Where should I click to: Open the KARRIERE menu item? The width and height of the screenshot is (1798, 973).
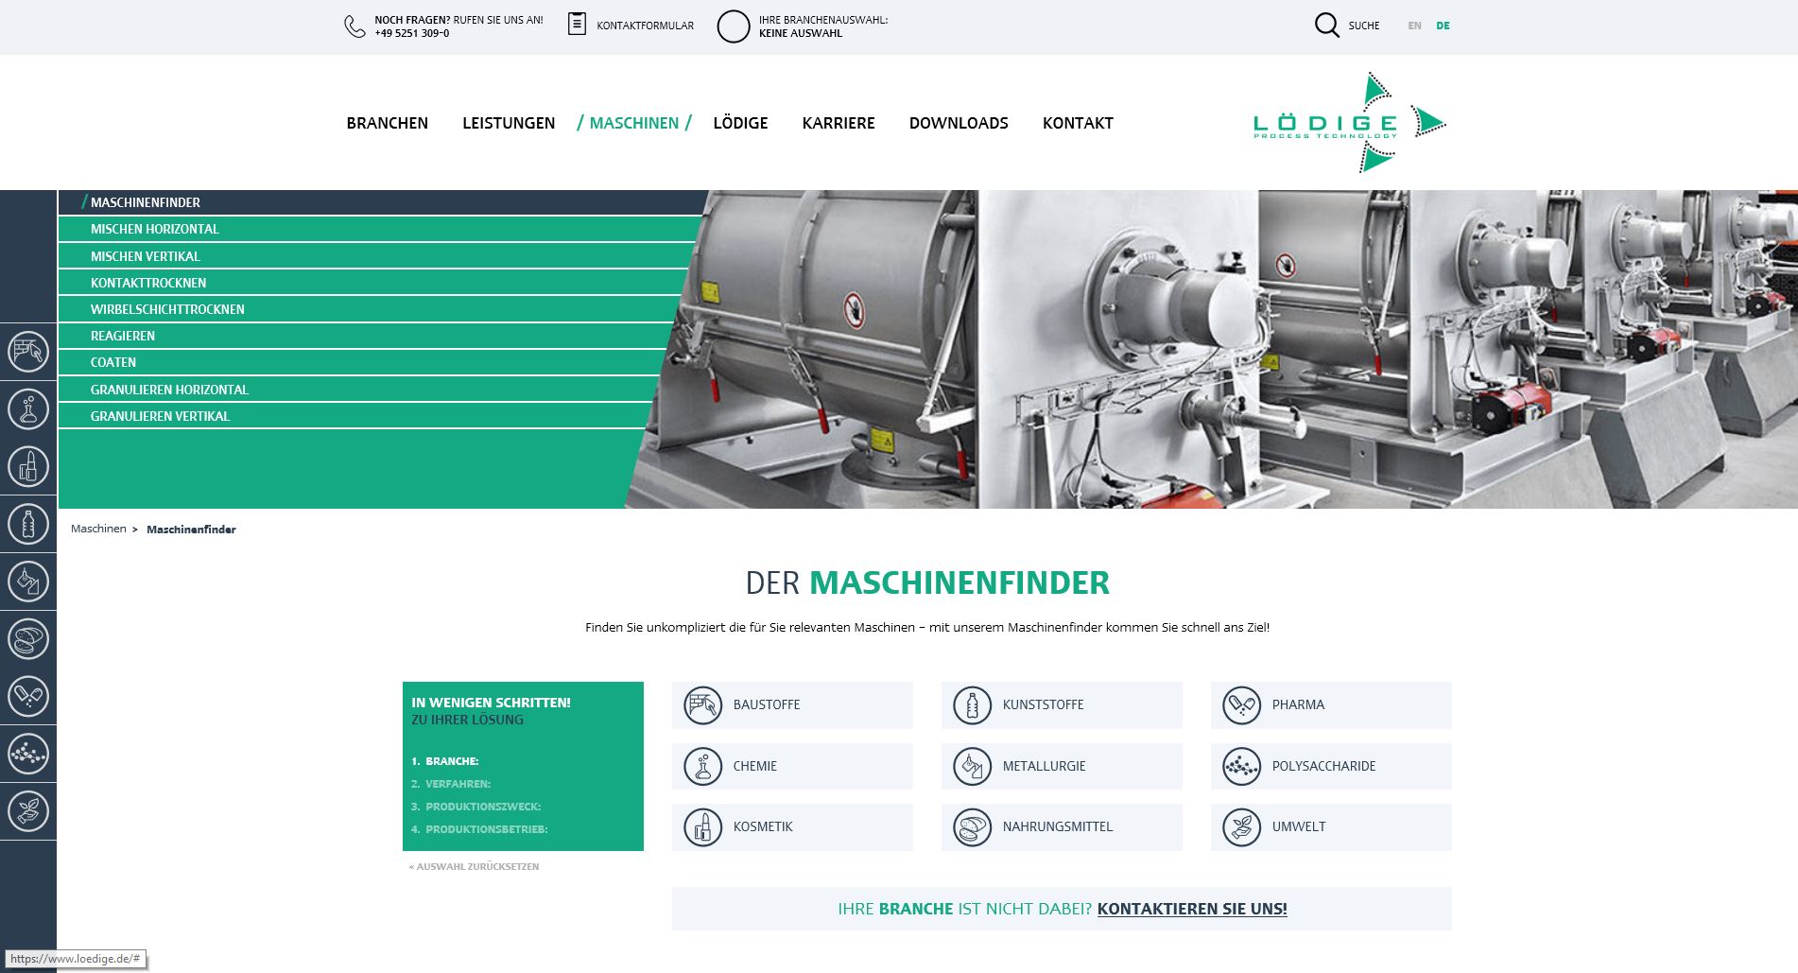click(x=838, y=123)
